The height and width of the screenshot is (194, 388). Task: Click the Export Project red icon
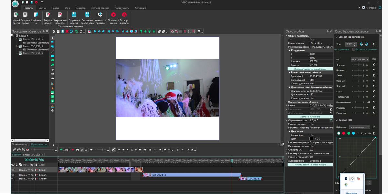pos(124,15)
